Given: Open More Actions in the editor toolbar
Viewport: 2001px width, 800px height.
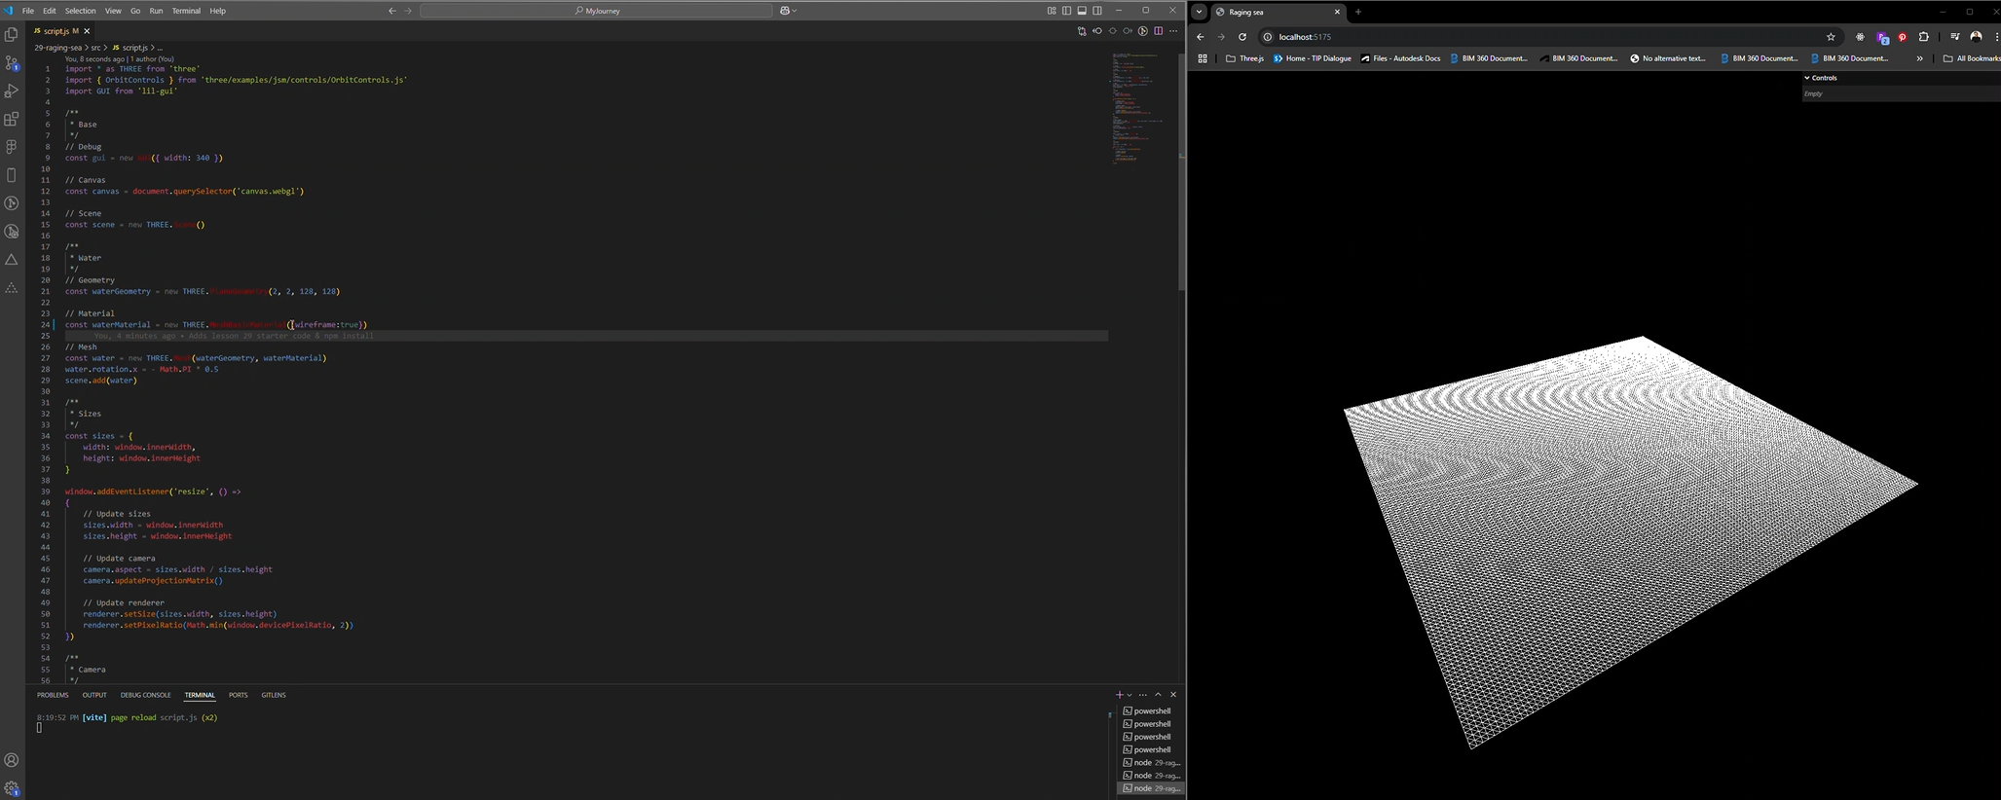Looking at the screenshot, I should pos(1173,31).
